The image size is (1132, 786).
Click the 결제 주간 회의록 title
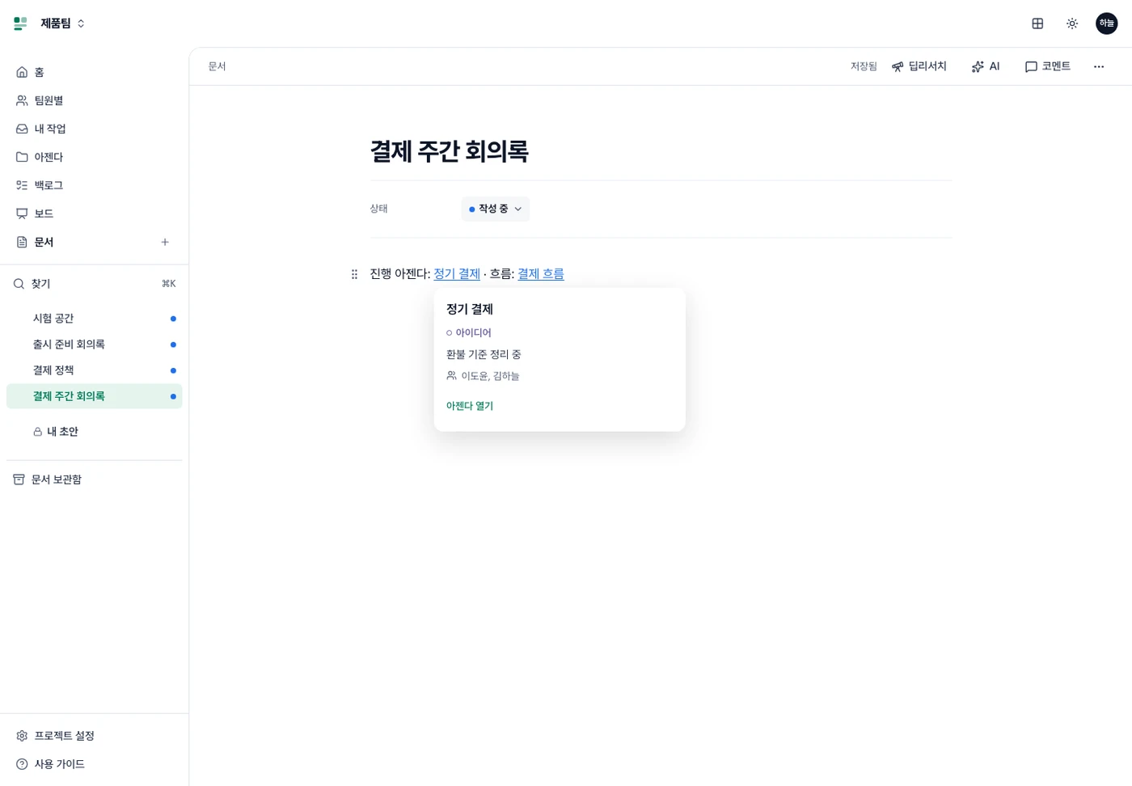450,151
